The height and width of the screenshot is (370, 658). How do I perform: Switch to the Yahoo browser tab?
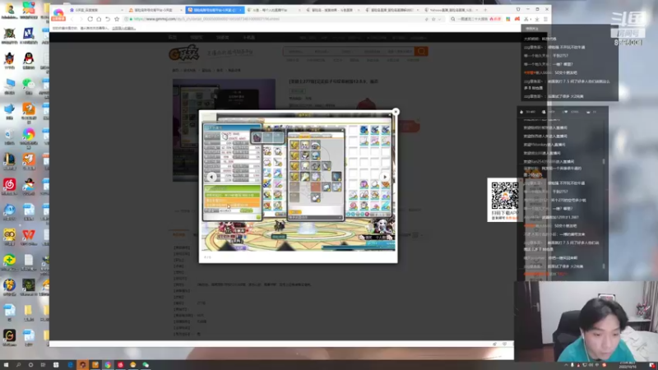click(451, 10)
